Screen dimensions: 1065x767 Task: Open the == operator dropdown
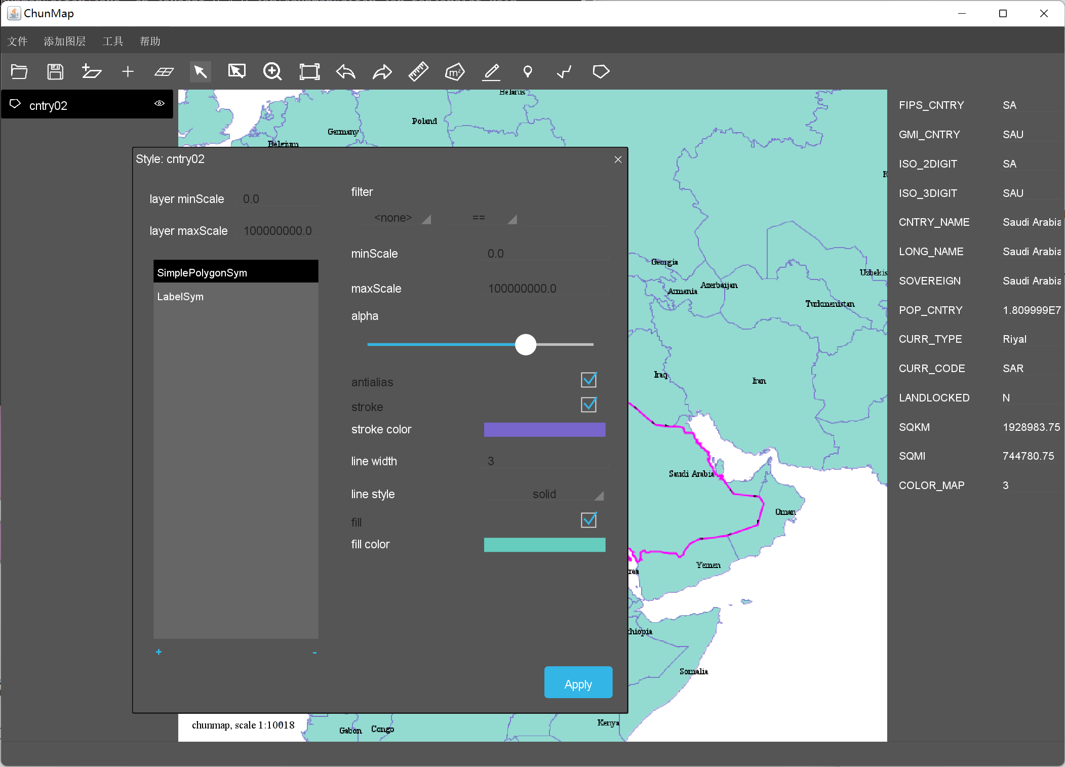(480, 218)
